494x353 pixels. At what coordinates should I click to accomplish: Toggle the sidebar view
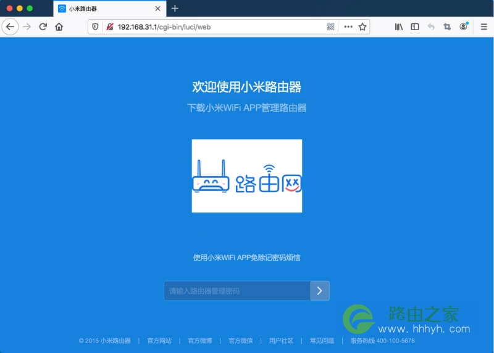[x=415, y=26]
